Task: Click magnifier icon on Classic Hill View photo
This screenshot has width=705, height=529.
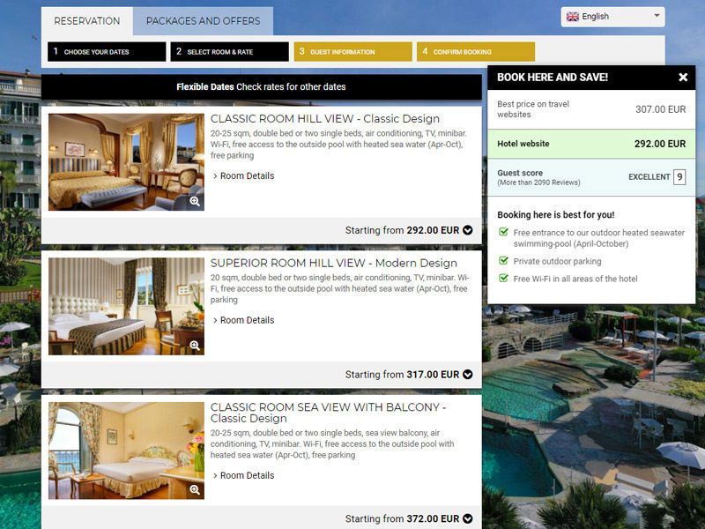Action: [195, 201]
